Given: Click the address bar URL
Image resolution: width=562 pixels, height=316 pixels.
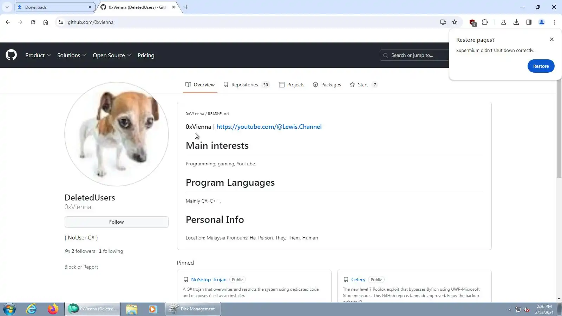Looking at the screenshot, I should click(x=91, y=22).
